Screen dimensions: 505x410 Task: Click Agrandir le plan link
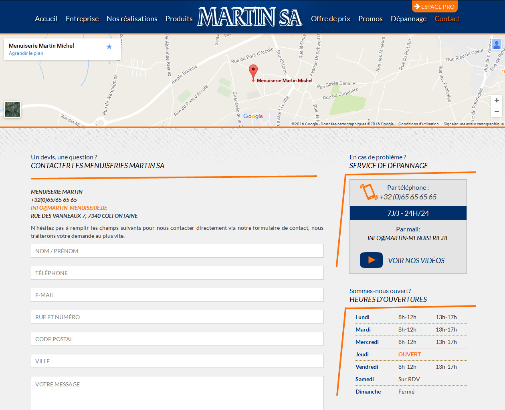(x=26, y=53)
